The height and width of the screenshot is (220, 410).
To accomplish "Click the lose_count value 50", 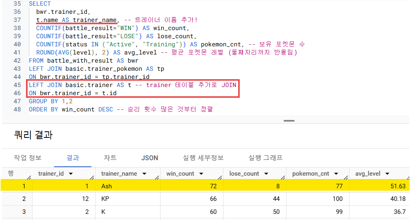I will (x=276, y=211).
